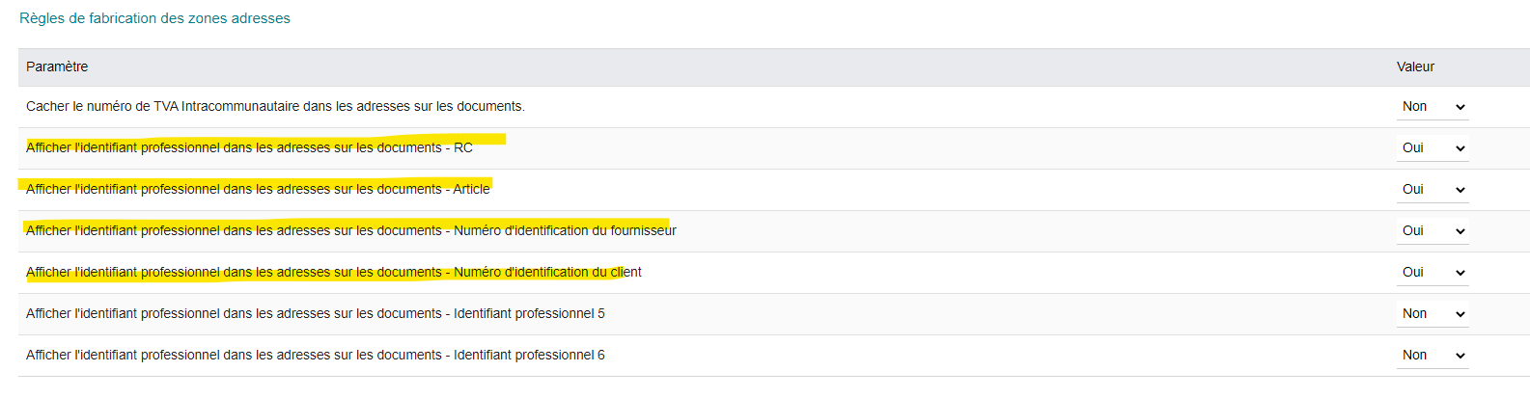
Task: Open the dropdown for hiding TVA Intracommunautaire number
Action: 1433,107
